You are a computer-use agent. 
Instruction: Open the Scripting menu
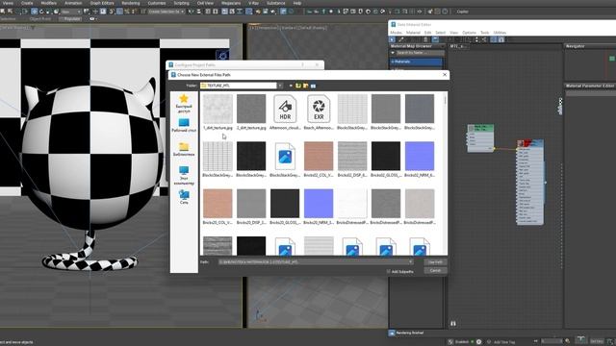[x=182, y=3]
